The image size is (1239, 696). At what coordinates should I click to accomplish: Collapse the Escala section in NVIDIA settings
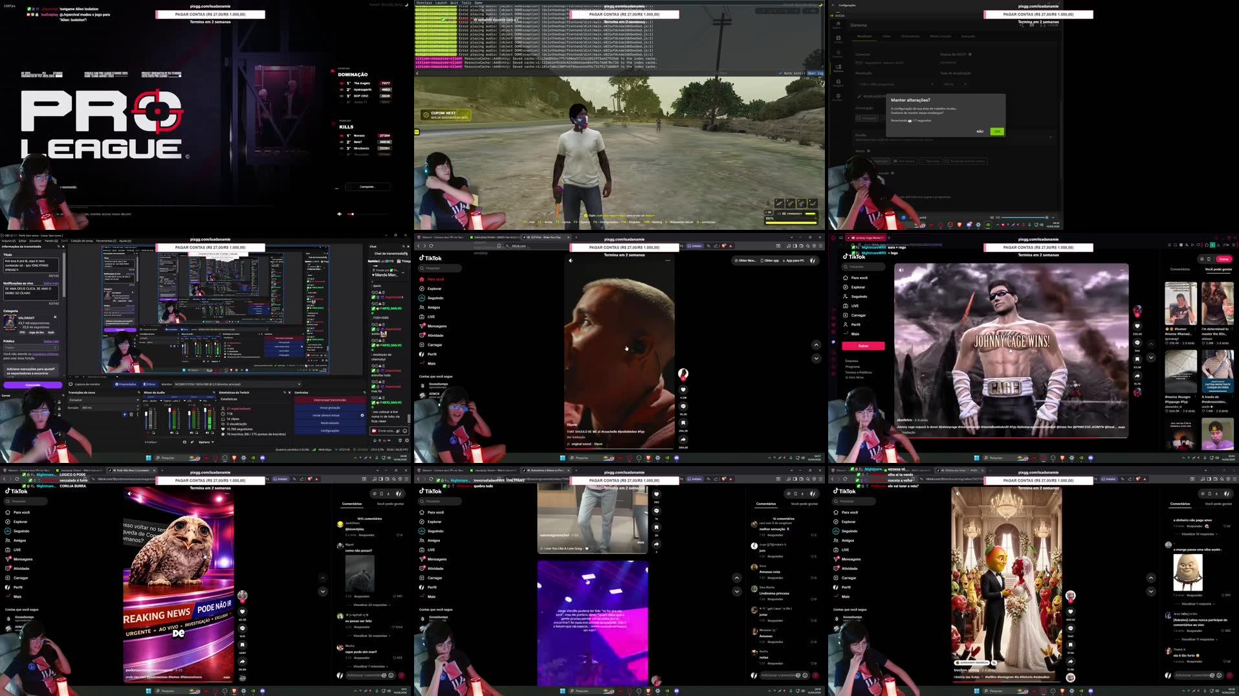pyautogui.click(x=1052, y=137)
